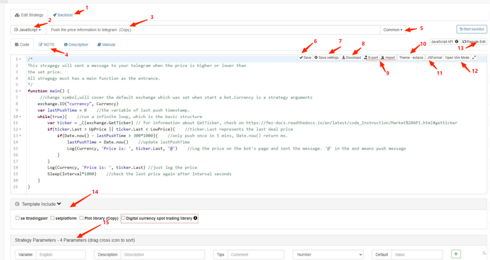The image size is (490, 260).
Task: Import a strategy file
Action: [x=387, y=58]
